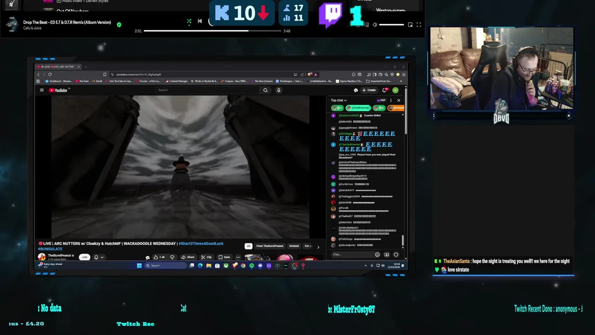Adjust the Spotify volume slider
The width and height of the screenshot is (595, 335).
[391, 25]
